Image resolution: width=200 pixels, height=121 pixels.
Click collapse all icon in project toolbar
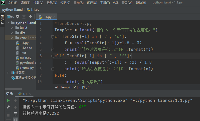click(x=30, y=17)
